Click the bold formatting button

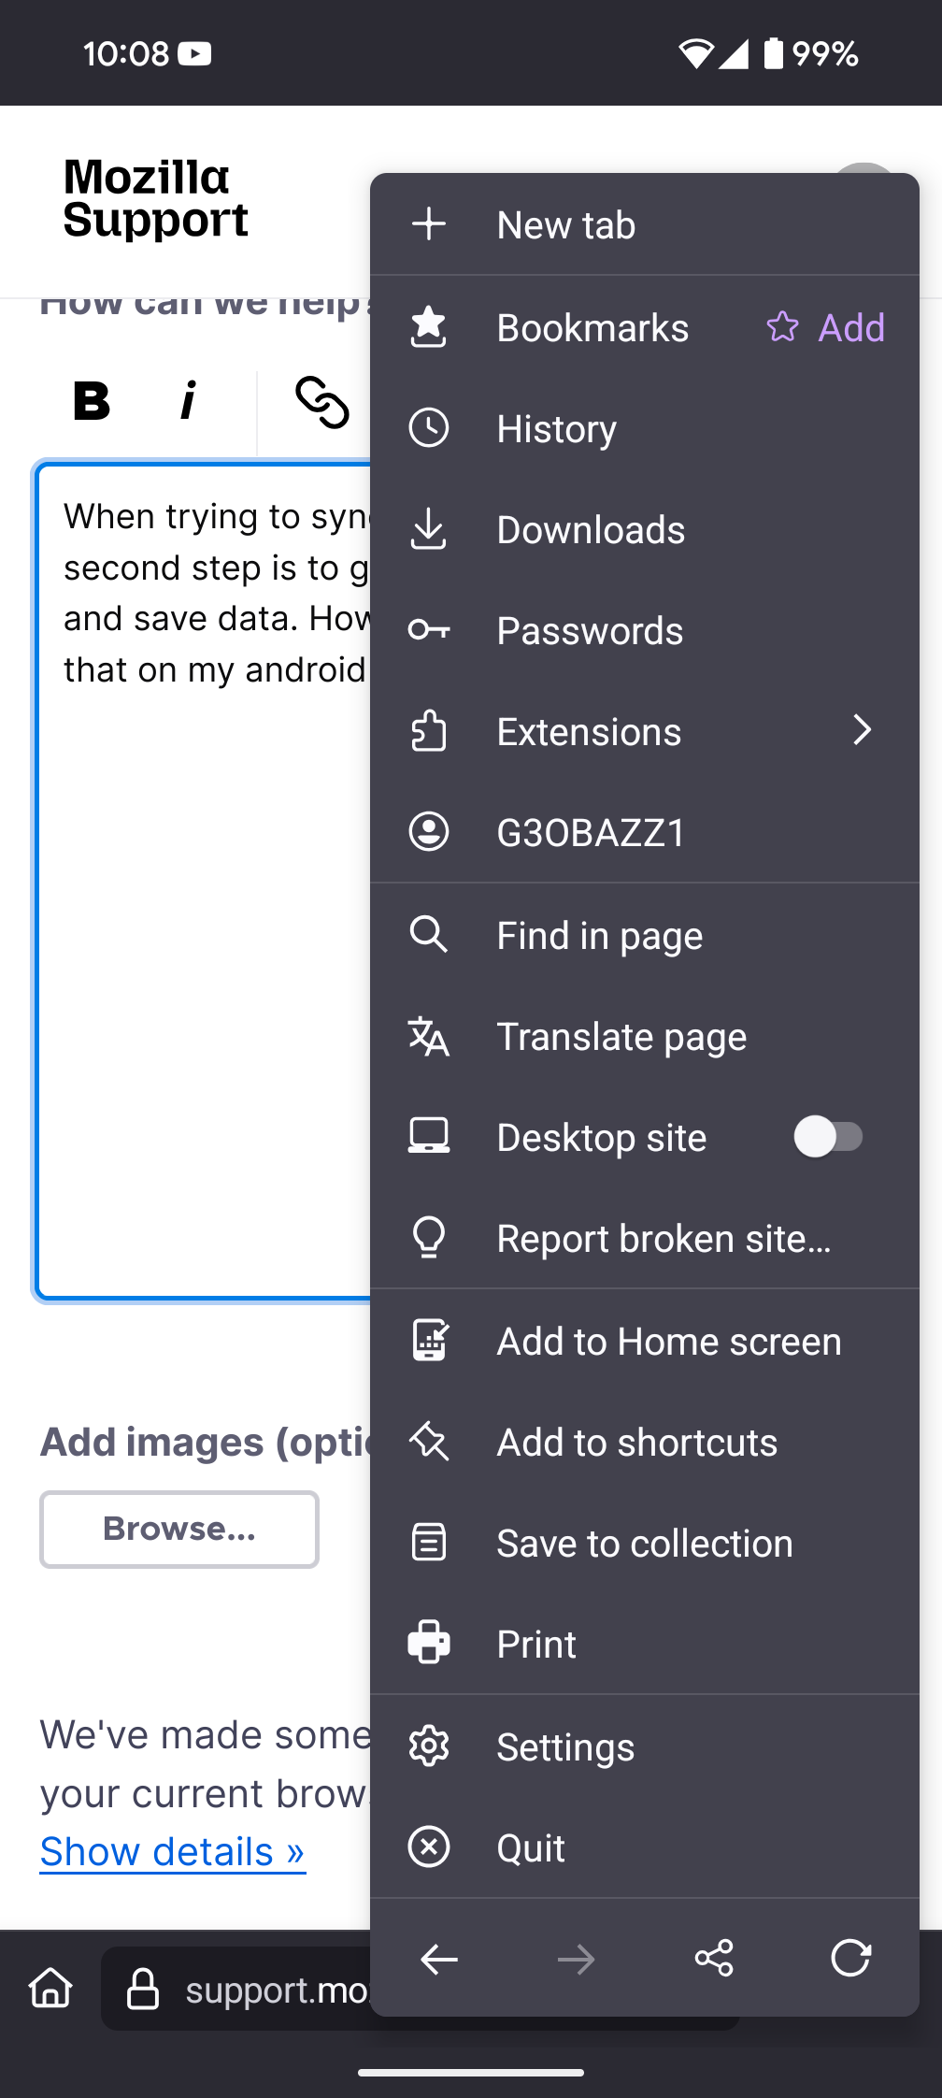tap(92, 401)
